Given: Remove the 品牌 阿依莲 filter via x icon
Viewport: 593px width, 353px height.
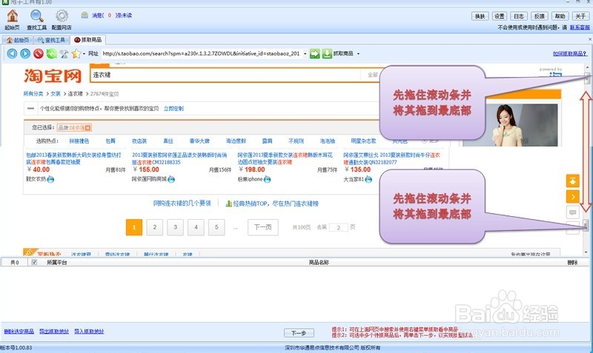Looking at the screenshot, I should click(x=87, y=127).
